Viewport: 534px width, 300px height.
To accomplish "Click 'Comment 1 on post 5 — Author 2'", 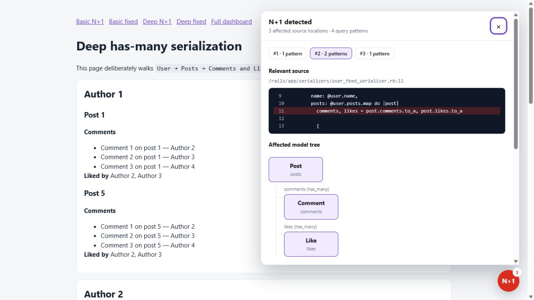I will point(147,227).
